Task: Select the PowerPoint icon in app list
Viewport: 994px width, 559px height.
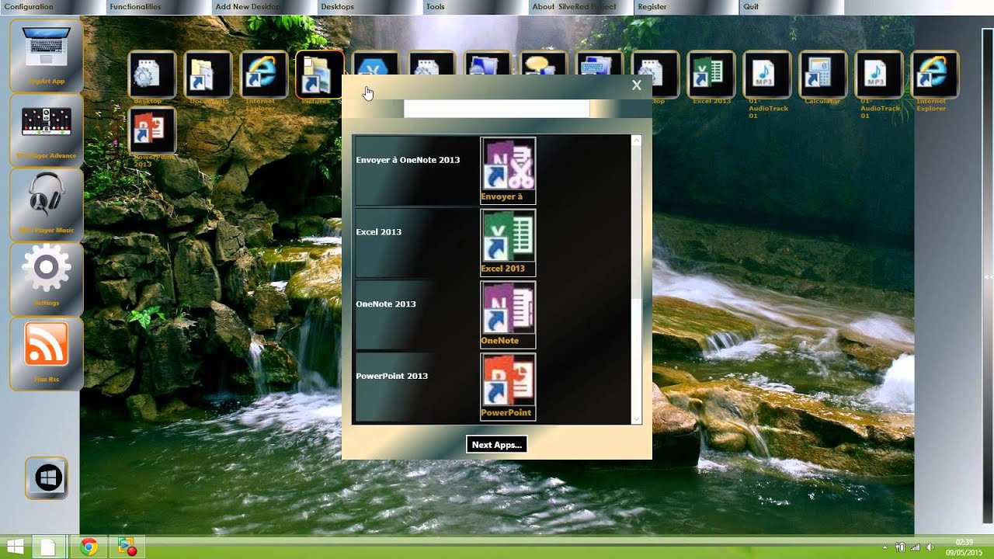Action: coord(508,387)
